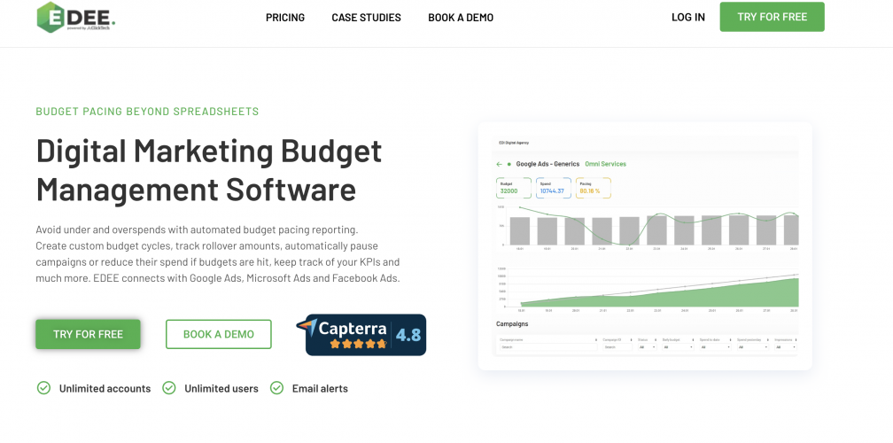
Task: Open the Pricing page
Action: [285, 18]
